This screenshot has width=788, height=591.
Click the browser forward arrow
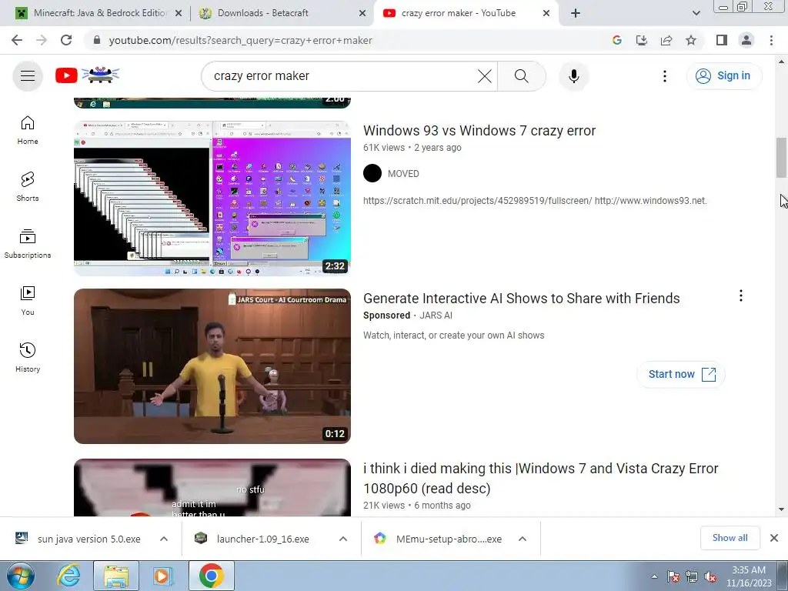pos(42,40)
